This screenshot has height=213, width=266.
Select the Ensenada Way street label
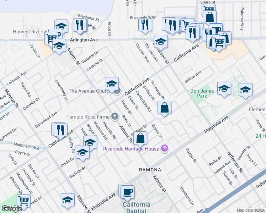click(x=143, y=17)
